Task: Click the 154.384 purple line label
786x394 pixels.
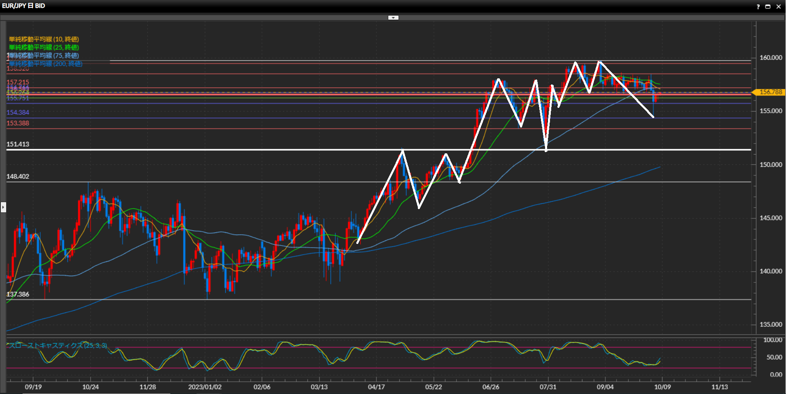Action: (x=18, y=112)
